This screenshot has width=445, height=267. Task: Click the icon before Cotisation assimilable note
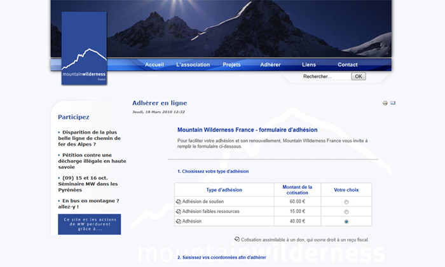(x=237, y=239)
